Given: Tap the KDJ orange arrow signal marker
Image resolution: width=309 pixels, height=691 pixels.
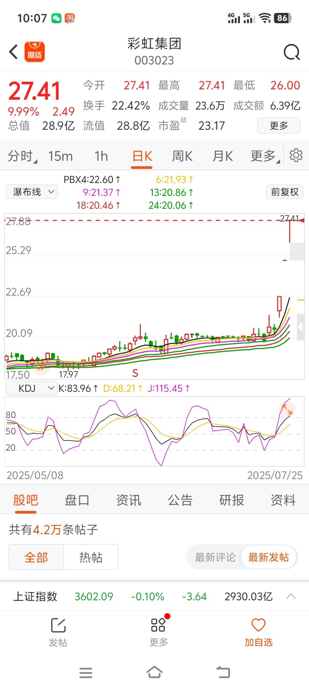Looking at the screenshot, I should click(287, 410).
